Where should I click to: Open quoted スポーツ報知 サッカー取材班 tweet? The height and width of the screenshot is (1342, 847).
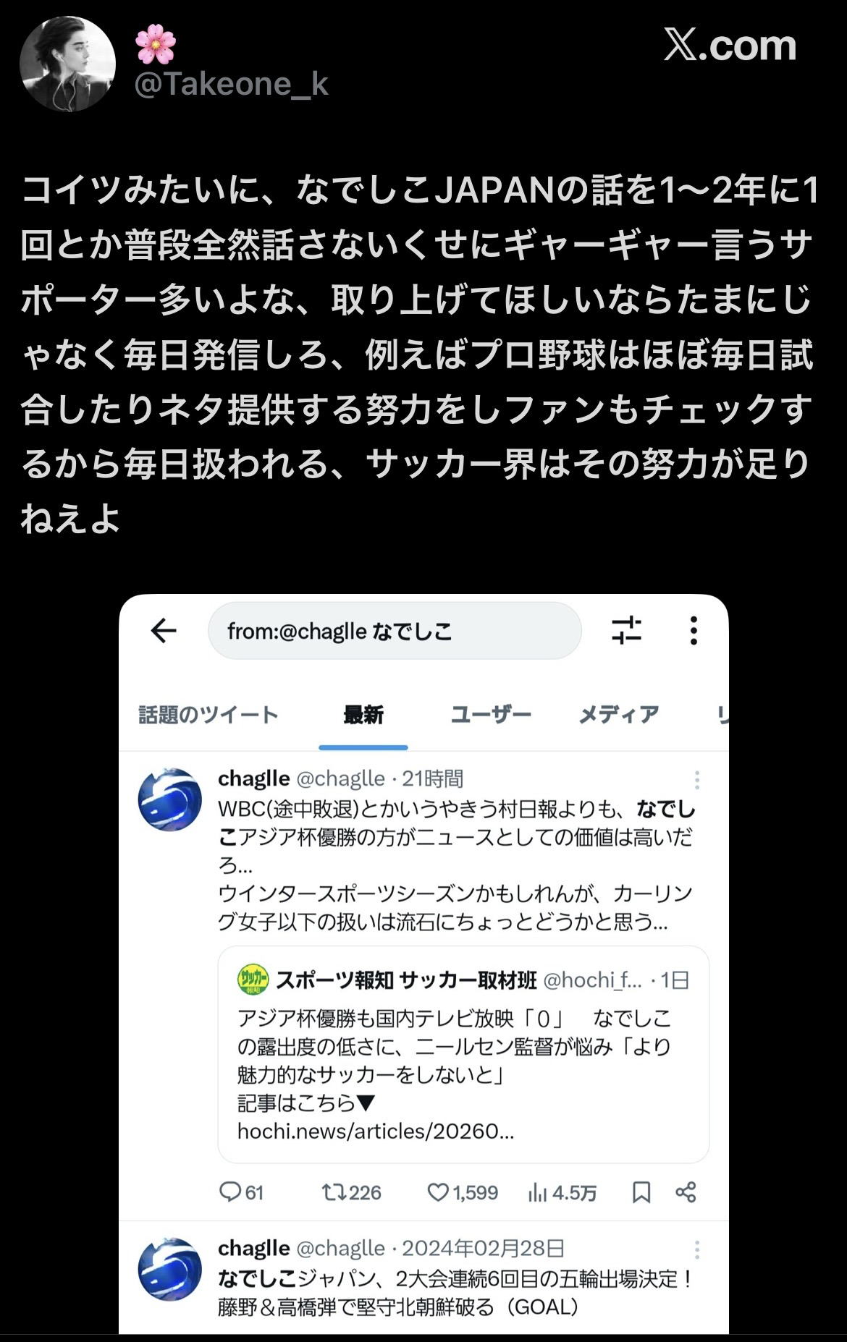click(x=463, y=1055)
